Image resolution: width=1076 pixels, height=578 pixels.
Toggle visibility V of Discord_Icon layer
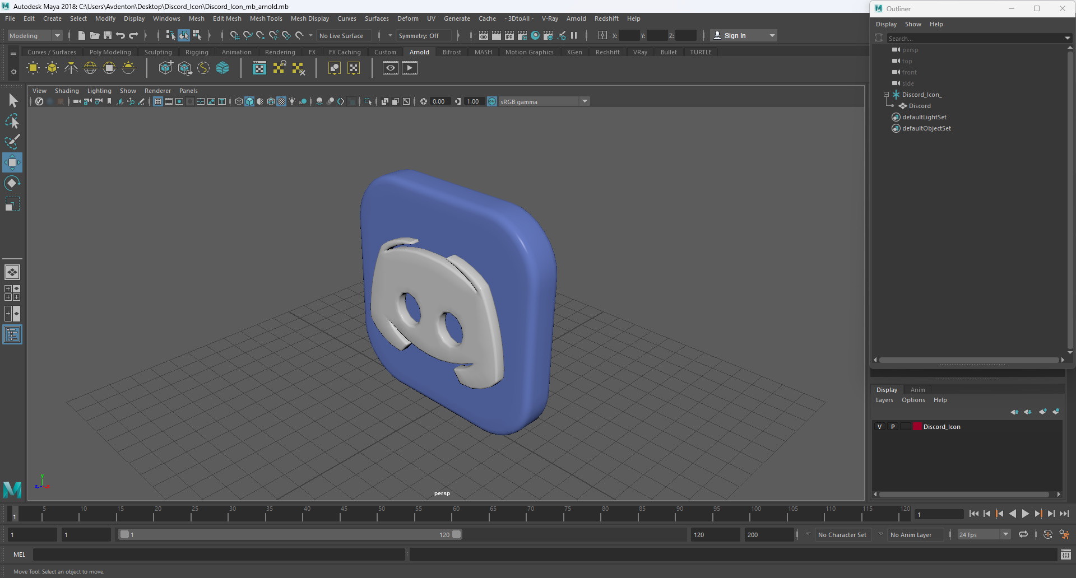click(x=879, y=427)
